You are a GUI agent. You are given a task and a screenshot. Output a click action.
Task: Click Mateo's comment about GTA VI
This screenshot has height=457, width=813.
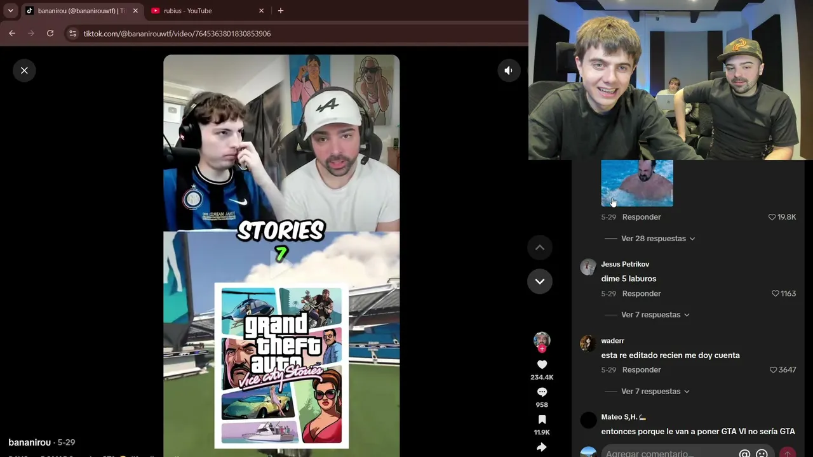(x=698, y=432)
